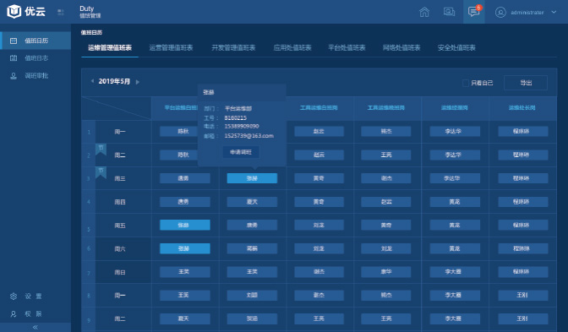This screenshot has width=568, height=332.
Task: Click 唐勇 cell in row 3 周三
Action: pyautogui.click(x=185, y=178)
